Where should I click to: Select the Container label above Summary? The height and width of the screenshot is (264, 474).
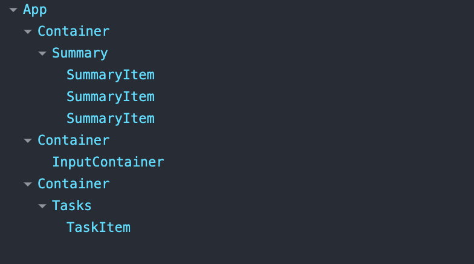pyautogui.click(x=74, y=31)
